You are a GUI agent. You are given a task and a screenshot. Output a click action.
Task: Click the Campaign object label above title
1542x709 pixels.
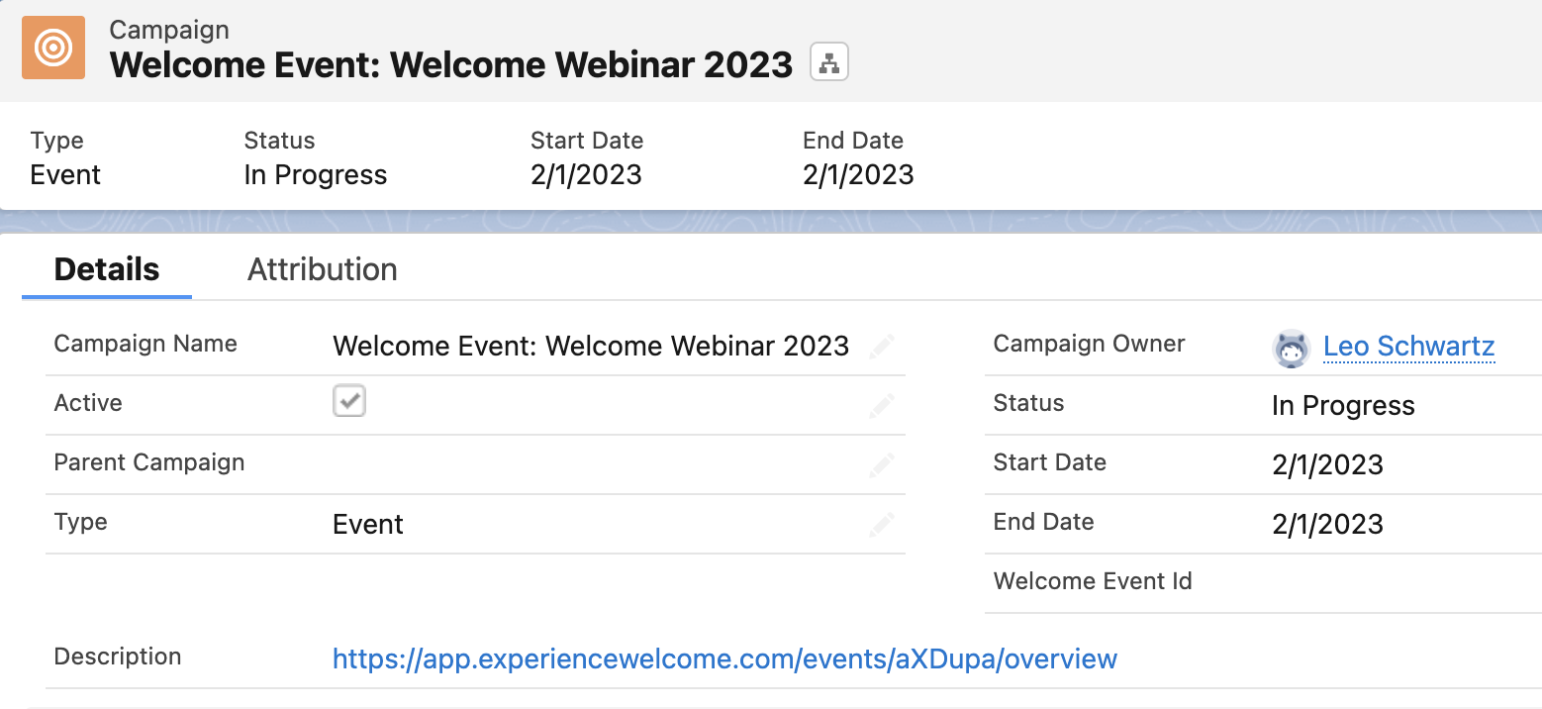coord(169,30)
